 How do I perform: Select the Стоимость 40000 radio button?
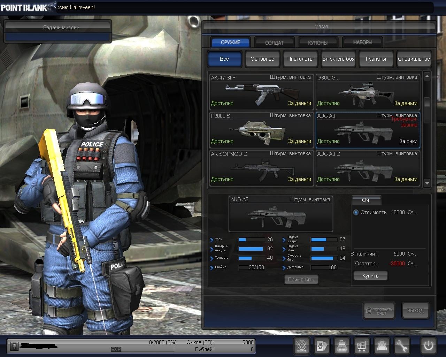(x=356, y=212)
